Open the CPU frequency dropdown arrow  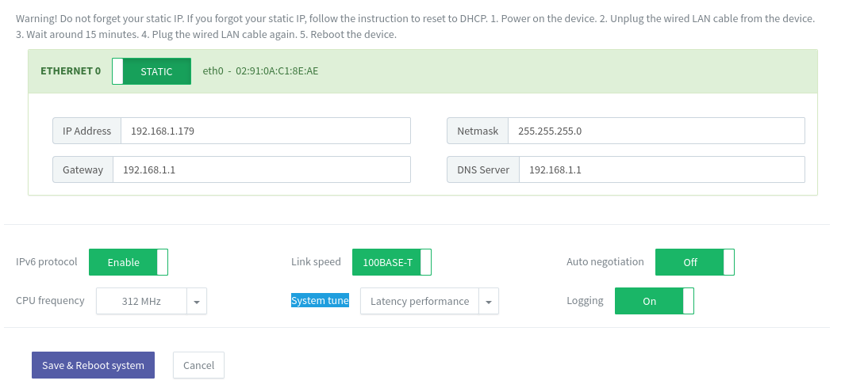click(197, 301)
